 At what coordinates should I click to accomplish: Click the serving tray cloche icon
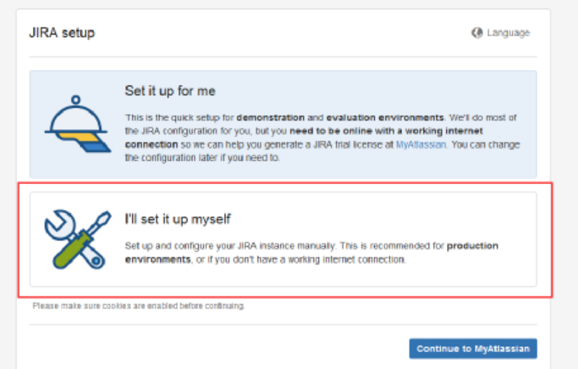click(78, 123)
